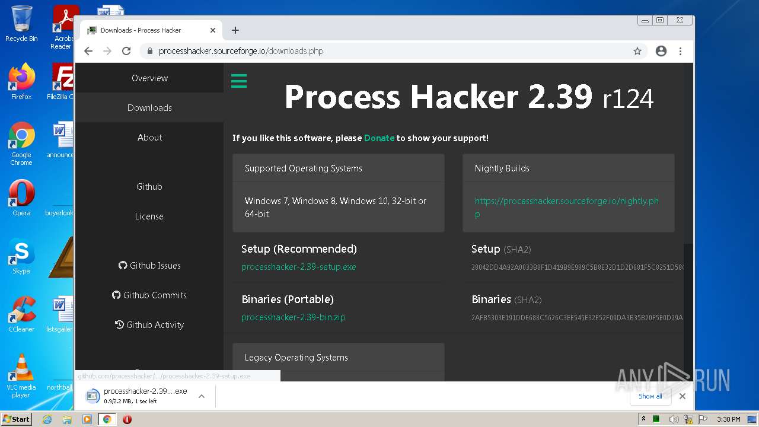Bookmark this page with the star icon
Image resolution: width=759 pixels, height=427 pixels.
tap(637, 51)
